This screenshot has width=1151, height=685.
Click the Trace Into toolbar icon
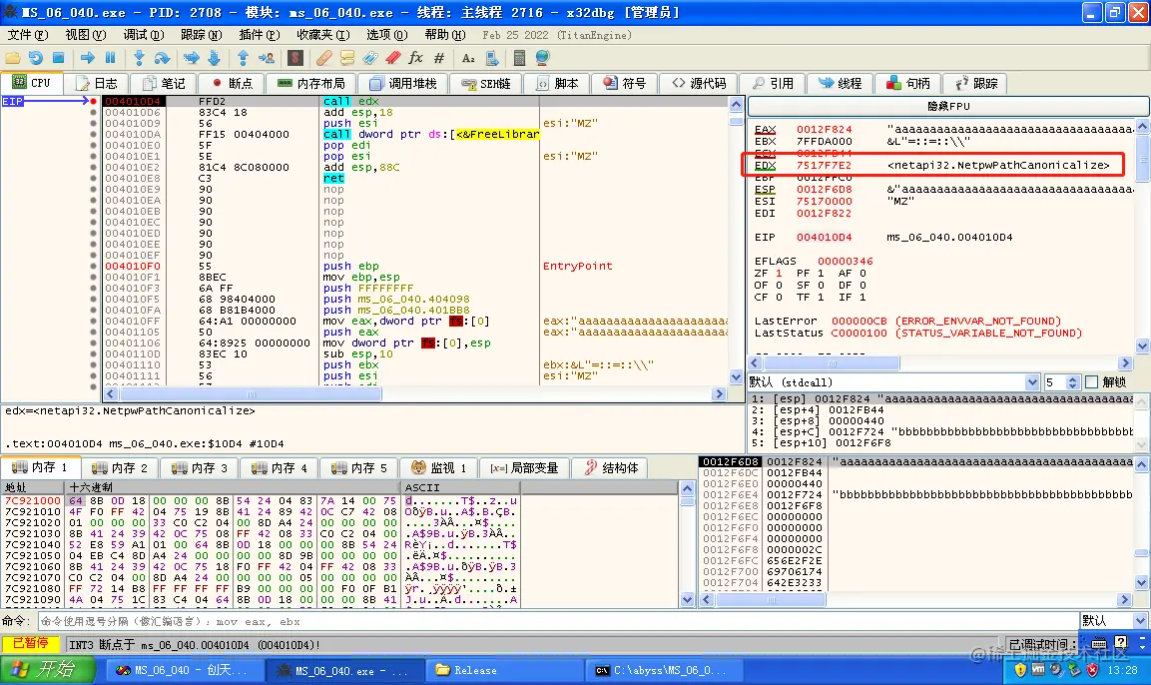(x=192, y=58)
